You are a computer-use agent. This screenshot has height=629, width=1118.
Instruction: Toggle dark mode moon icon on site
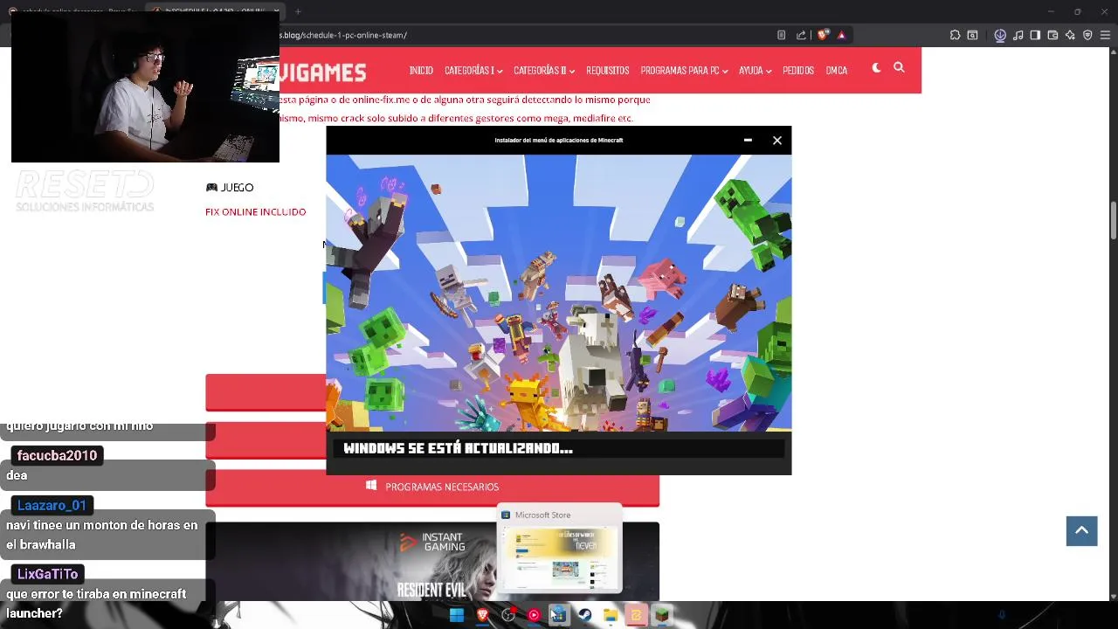tap(876, 67)
